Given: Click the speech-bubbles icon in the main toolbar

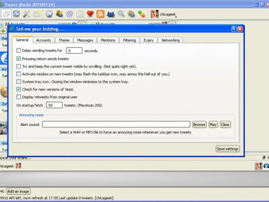Looking at the screenshot, I should tap(6, 14).
